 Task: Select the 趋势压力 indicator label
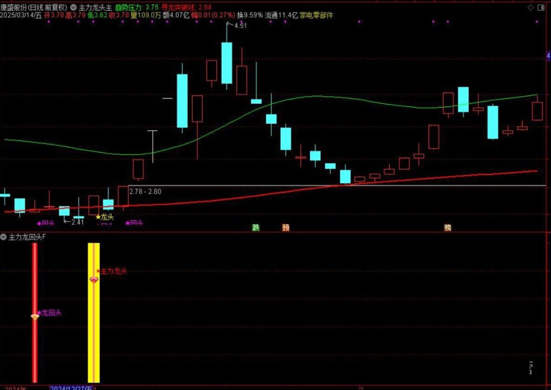pyautogui.click(x=129, y=8)
